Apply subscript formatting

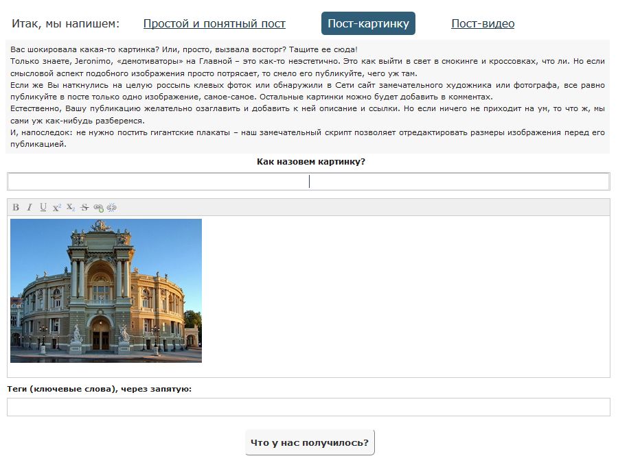pos(71,207)
